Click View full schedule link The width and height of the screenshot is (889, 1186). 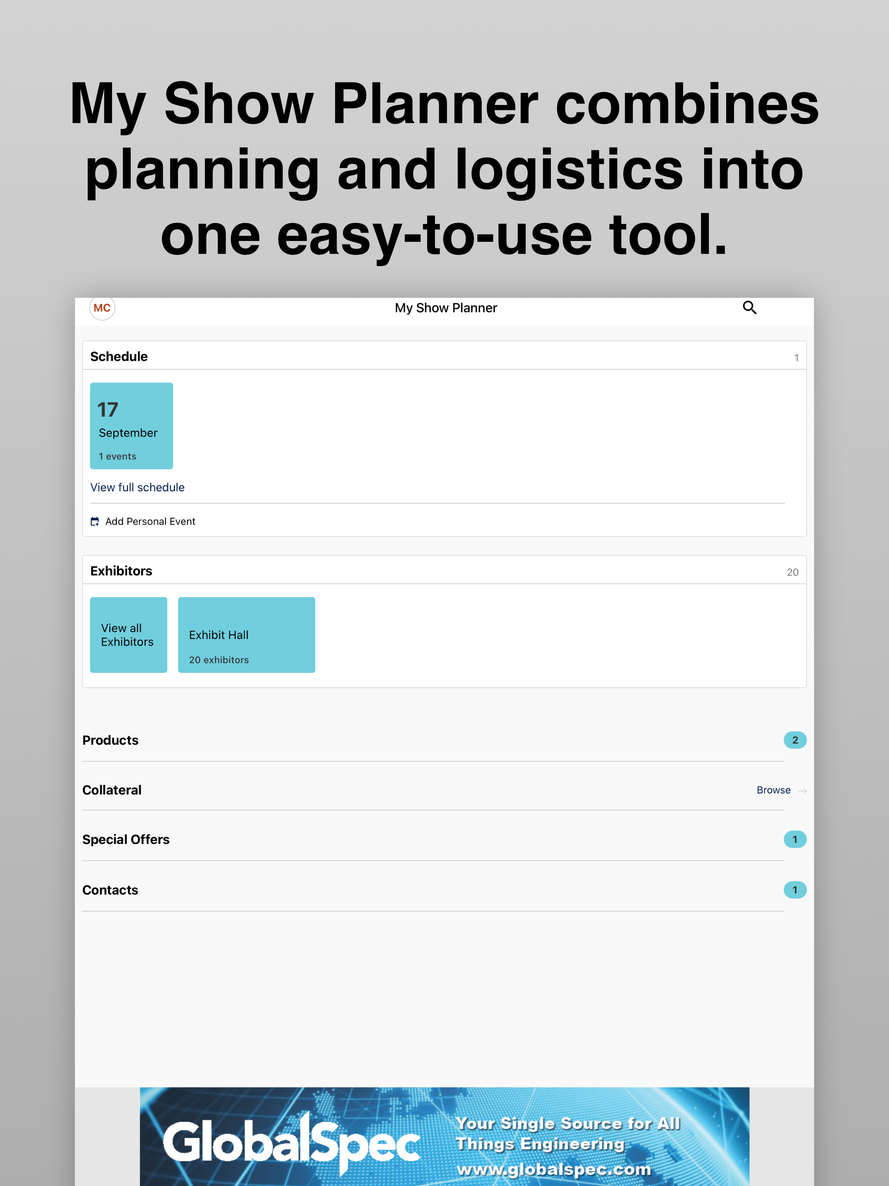coord(137,488)
